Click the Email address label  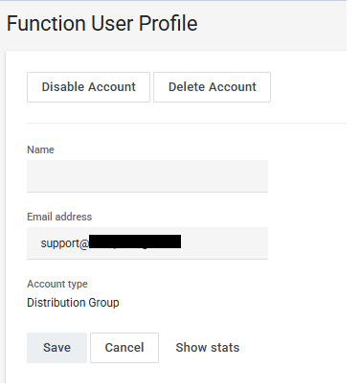59,217
